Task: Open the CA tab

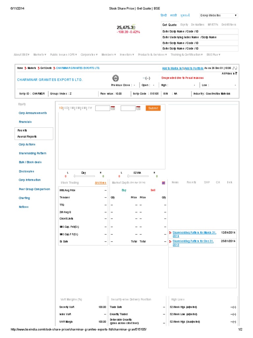Action: coord(218,182)
